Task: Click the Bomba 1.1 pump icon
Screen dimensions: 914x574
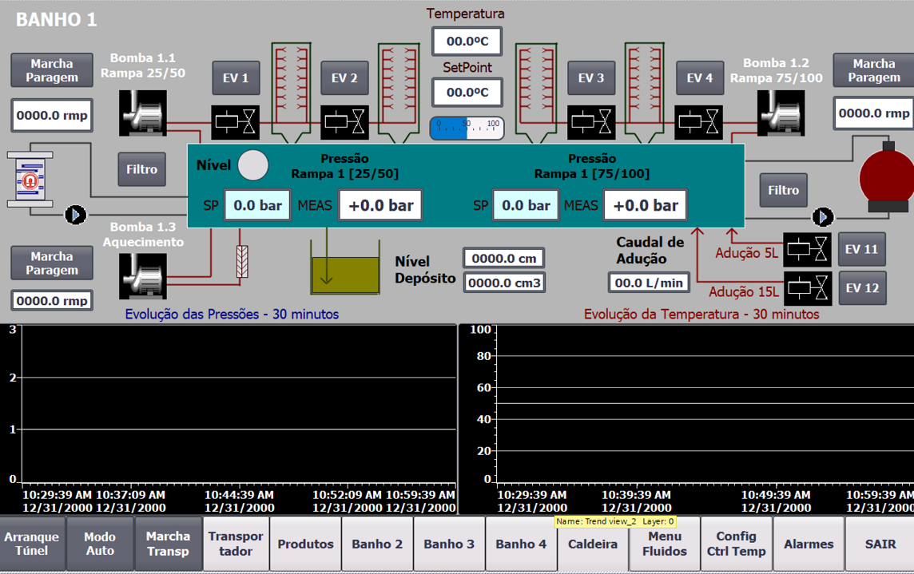Action: click(x=143, y=113)
